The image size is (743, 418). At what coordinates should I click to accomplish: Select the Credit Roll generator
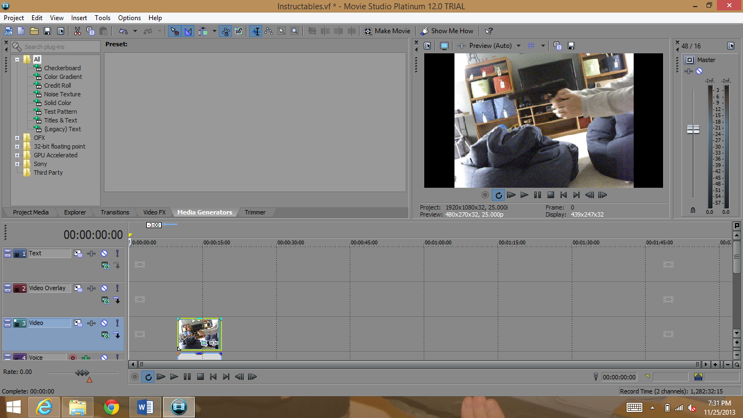click(x=57, y=85)
